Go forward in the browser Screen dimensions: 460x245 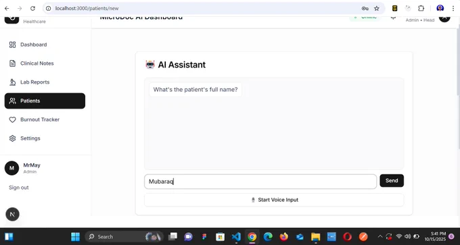pos(20,9)
